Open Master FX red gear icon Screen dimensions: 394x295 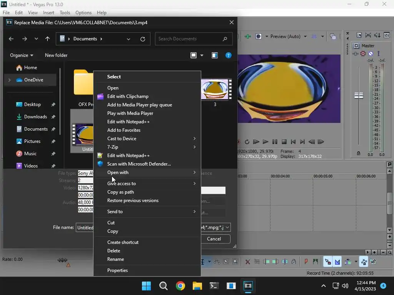363,53
